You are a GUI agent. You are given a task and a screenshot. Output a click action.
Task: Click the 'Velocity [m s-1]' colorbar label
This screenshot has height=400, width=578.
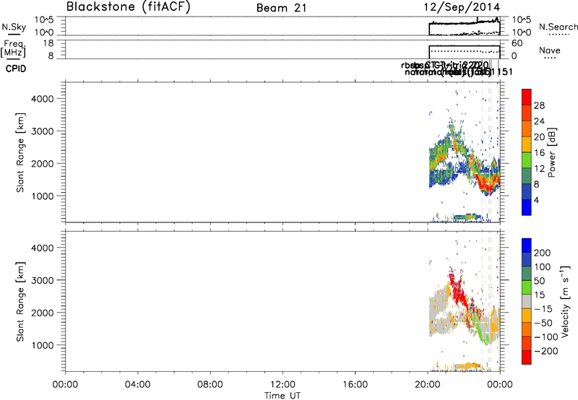564,301
